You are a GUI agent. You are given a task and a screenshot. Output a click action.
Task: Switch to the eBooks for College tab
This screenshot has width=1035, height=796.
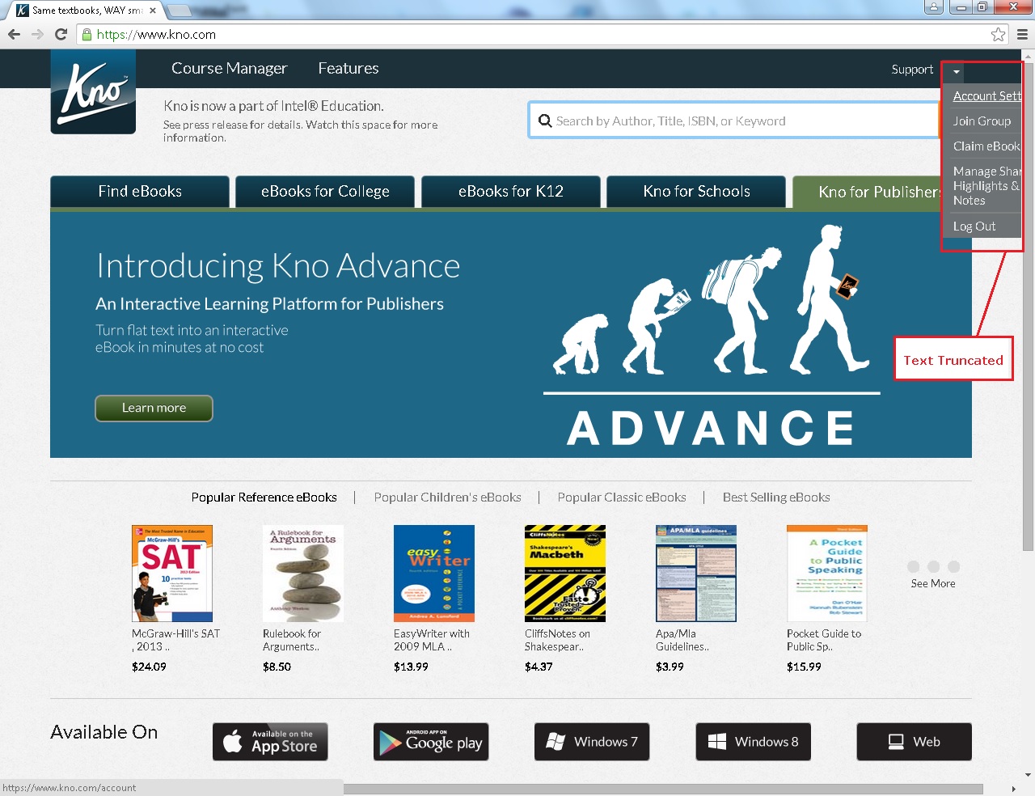325,192
